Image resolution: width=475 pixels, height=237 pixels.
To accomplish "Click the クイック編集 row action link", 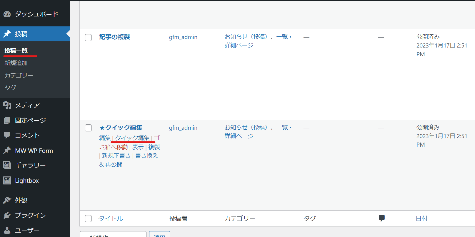I will [132, 138].
